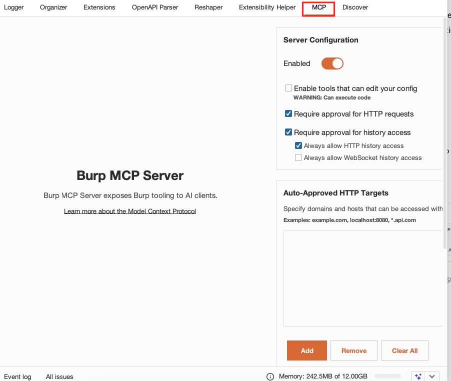This screenshot has width=451, height=381.
Task: Open Learn more about the Model Context Protocol link
Action: pyautogui.click(x=130, y=211)
